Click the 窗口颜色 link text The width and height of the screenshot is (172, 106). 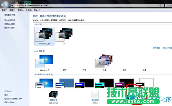point(95,100)
